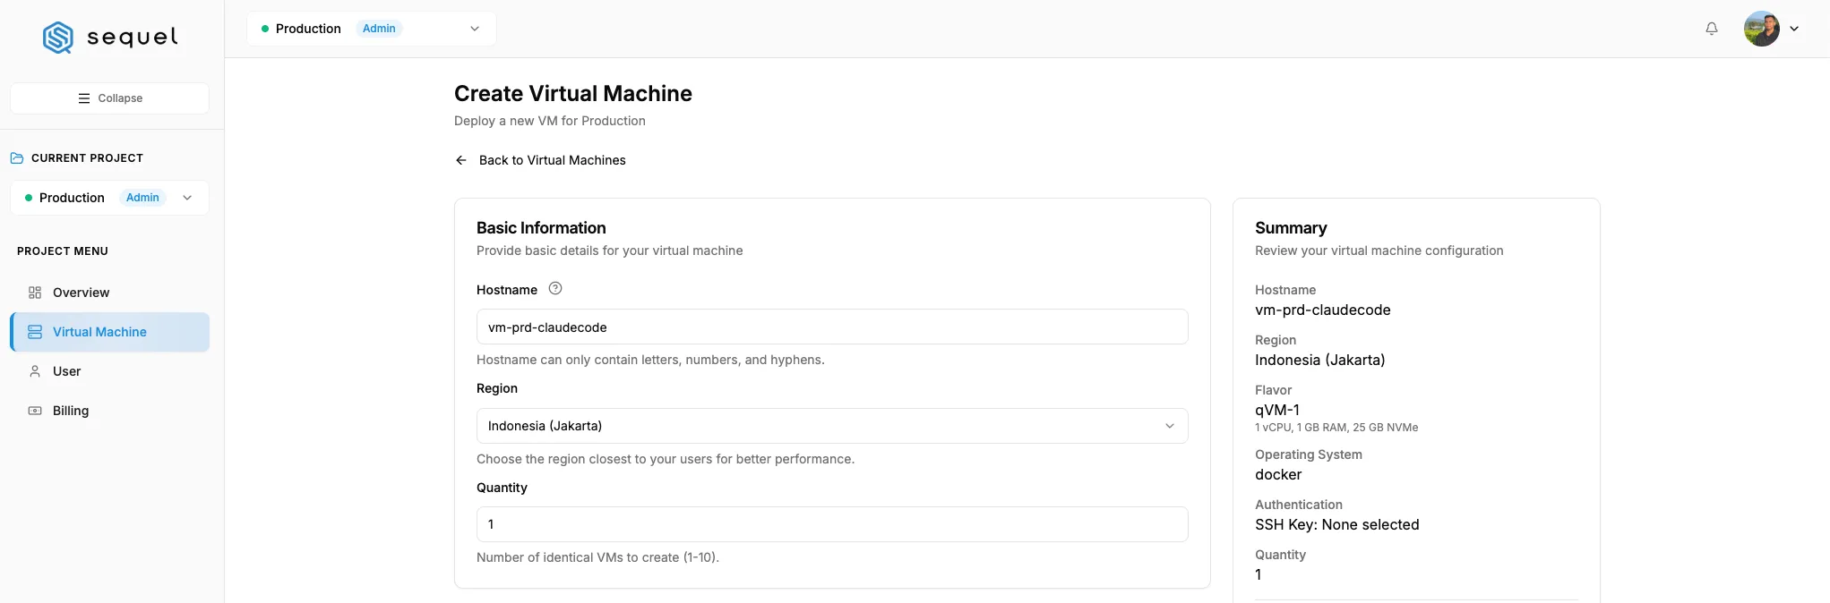Click the Overview grid icon
The width and height of the screenshot is (1830, 603).
[x=35, y=293]
